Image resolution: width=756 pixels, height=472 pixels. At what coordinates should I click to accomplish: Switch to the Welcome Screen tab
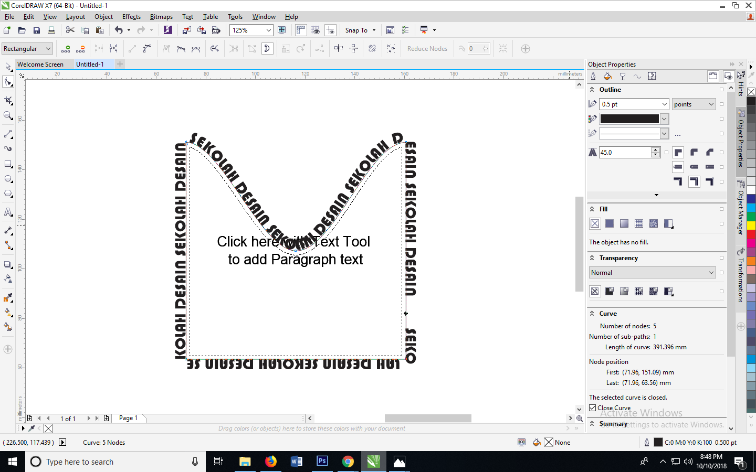[40, 65]
